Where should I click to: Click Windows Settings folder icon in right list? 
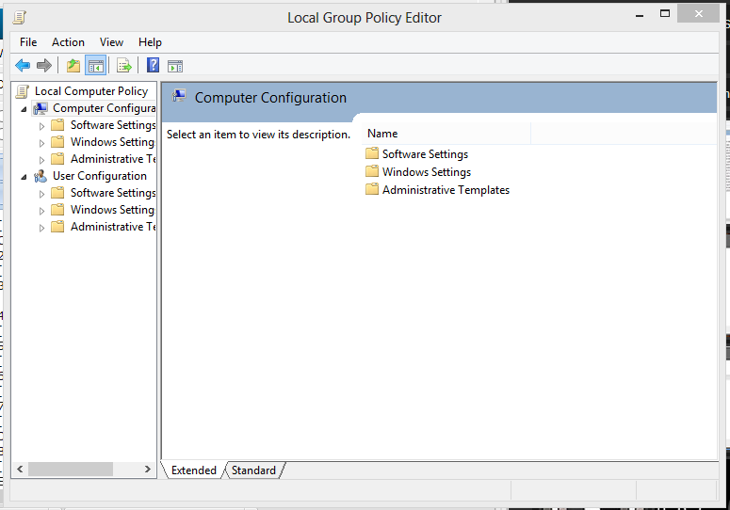point(372,171)
